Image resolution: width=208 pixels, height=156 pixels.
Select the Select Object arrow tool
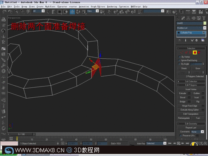pos(48,12)
